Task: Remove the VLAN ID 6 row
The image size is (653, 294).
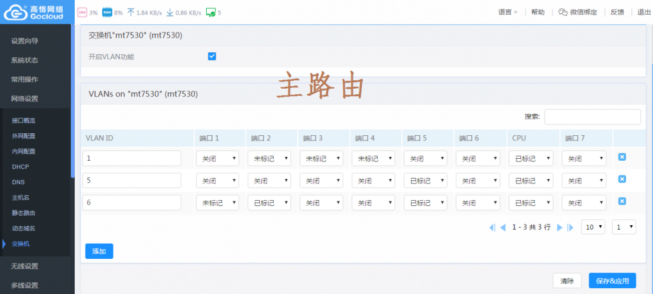Action: pyautogui.click(x=622, y=202)
